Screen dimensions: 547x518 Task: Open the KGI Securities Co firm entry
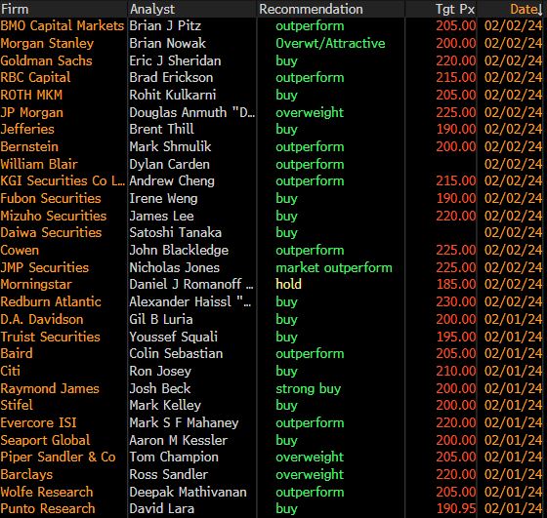point(63,180)
